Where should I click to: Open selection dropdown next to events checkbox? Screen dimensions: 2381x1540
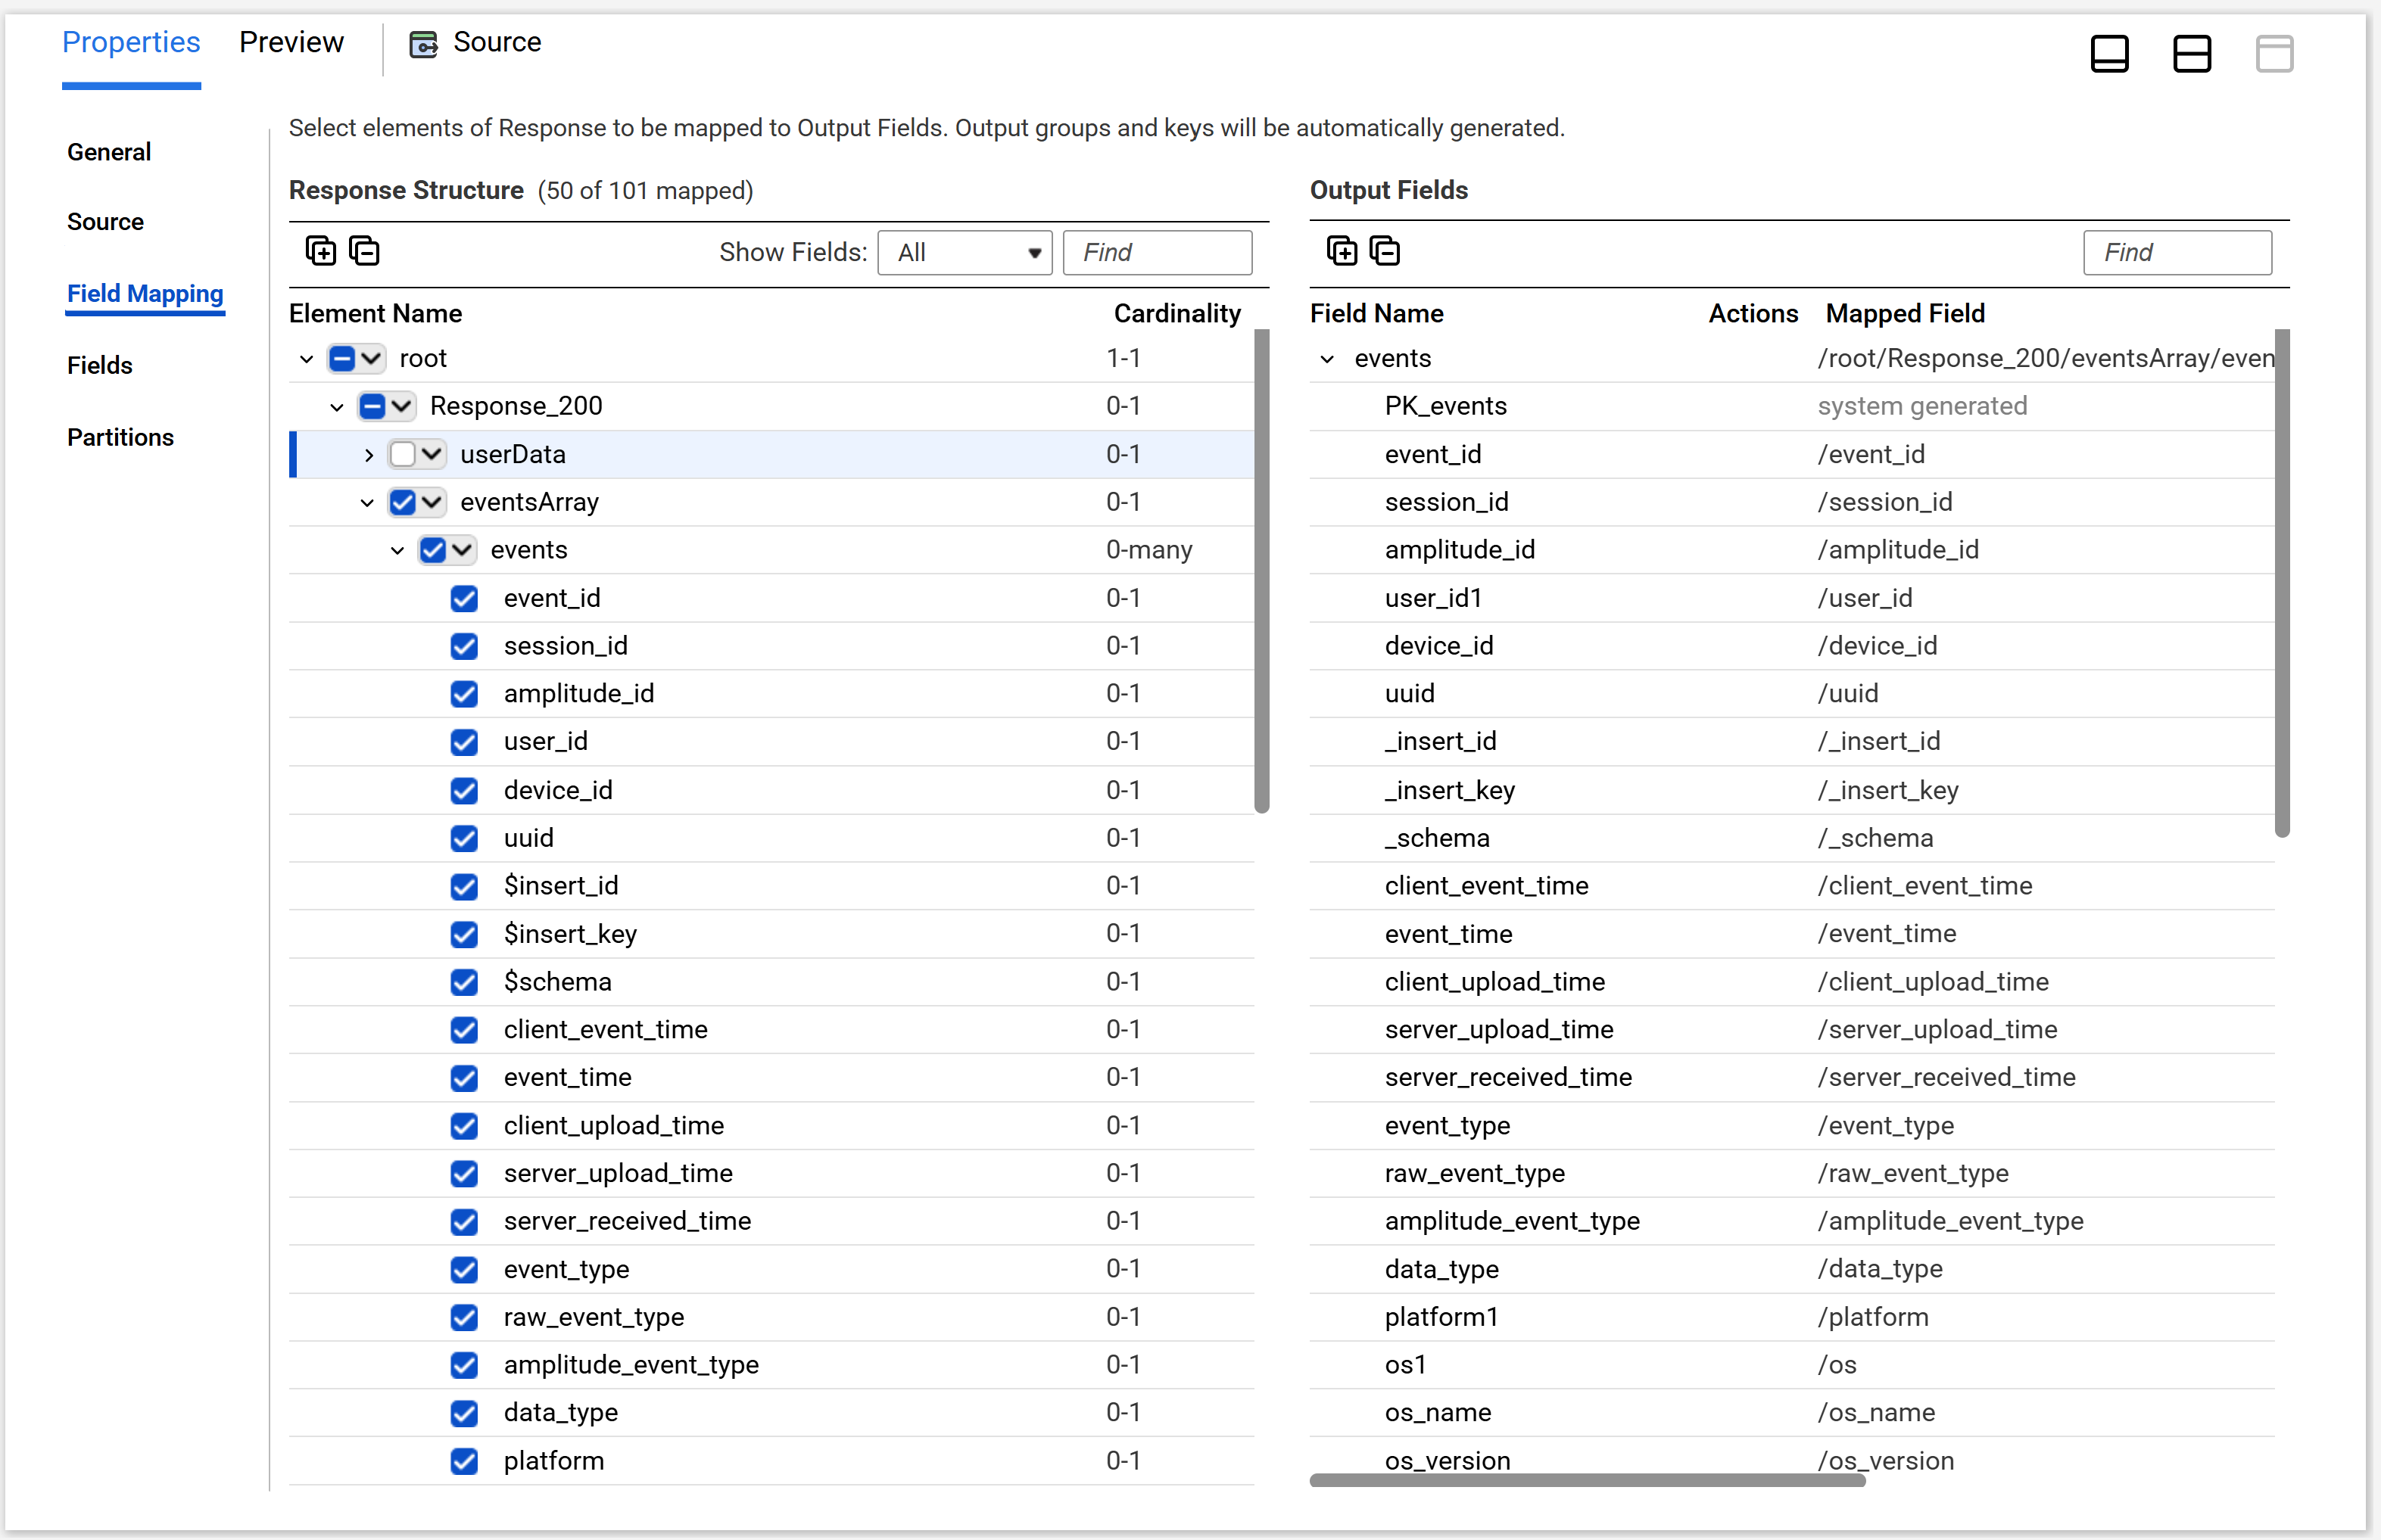[461, 550]
